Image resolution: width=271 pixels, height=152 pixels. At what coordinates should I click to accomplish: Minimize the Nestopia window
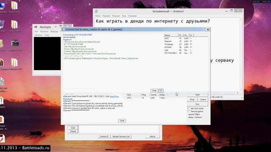[55, 27]
